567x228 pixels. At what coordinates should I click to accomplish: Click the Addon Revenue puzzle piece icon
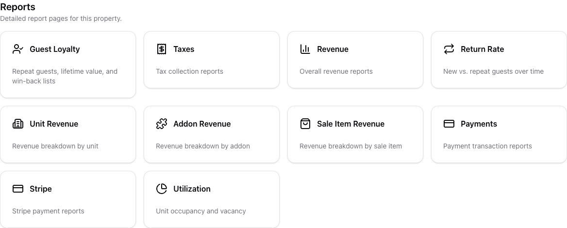(x=161, y=124)
